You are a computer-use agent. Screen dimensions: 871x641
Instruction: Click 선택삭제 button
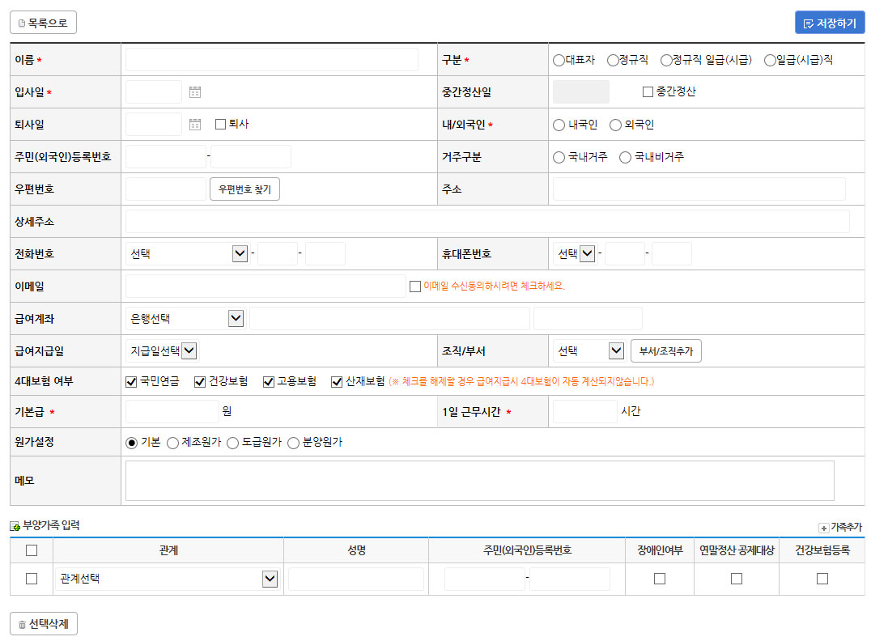click(44, 624)
